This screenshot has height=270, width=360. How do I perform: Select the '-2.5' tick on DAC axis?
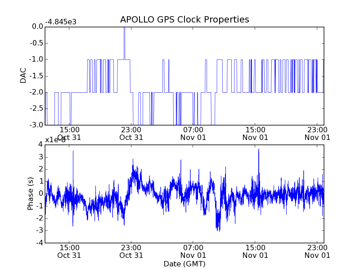pos(36,108)
